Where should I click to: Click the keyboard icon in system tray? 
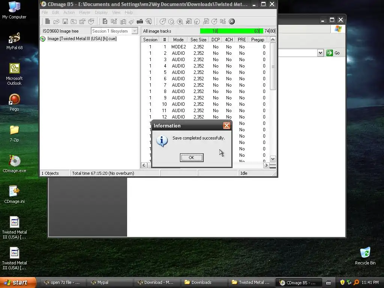coord(328,283)
